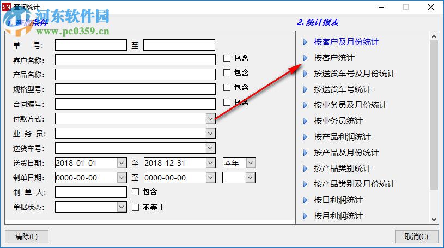Open the 按月利润统计 report
This screenshot has height=248, width=444.
tap(338, 216)
